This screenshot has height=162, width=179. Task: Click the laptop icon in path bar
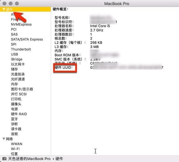tap(4, 159)
